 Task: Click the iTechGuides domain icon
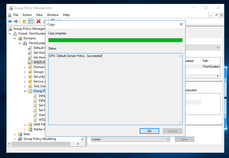[25, 43]
